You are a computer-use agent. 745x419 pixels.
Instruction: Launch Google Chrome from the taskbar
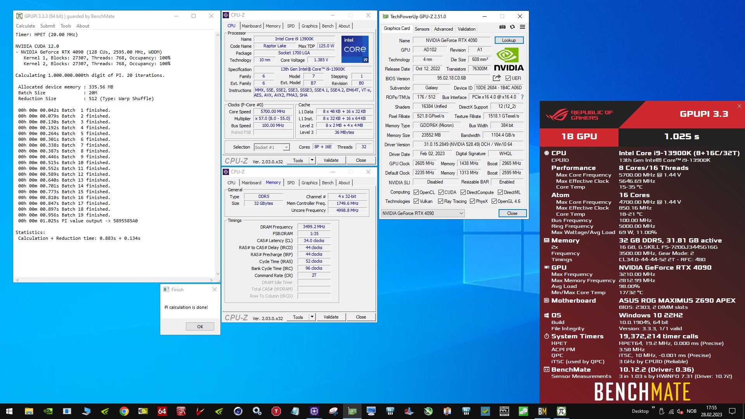coord(124,411)
